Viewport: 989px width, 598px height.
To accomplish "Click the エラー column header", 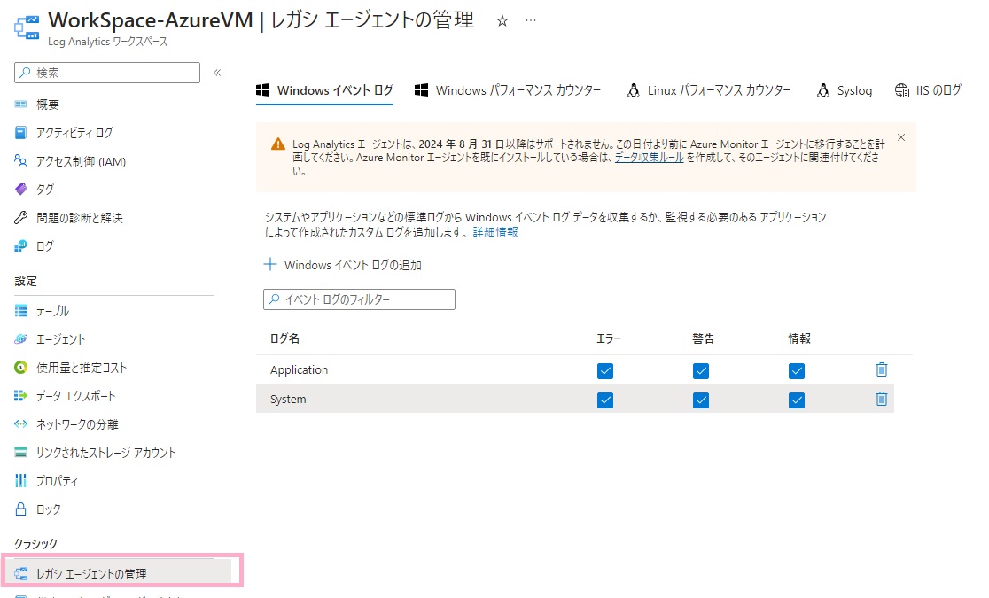I will (609, 338).
